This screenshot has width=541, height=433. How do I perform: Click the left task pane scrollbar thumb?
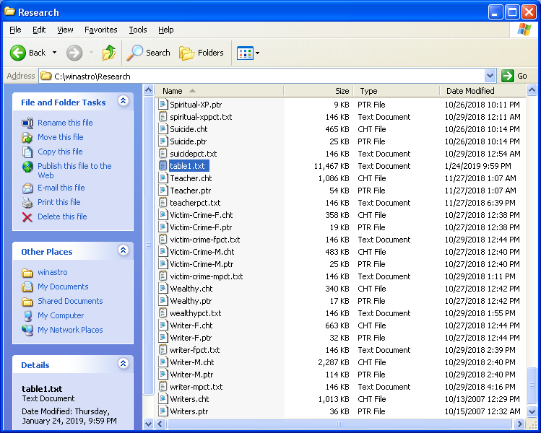coord(148,245)
